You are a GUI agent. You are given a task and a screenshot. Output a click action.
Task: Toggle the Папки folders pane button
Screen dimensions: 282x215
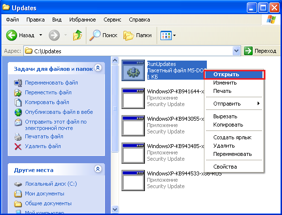tap(138, 35)
